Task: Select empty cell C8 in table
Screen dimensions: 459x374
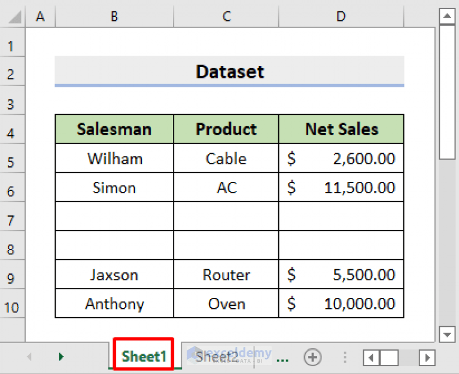Action: (x=226, y=245)
